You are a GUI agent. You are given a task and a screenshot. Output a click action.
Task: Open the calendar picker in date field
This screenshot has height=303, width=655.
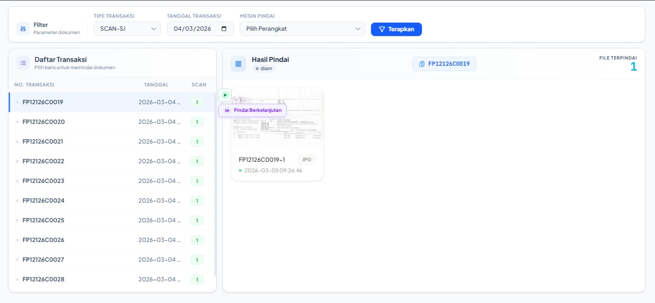(224, 29)
